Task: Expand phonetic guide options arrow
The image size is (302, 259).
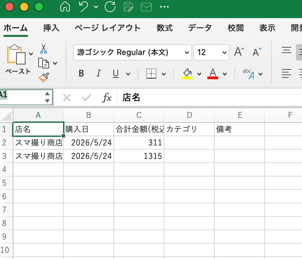Action: [x=260, y=74]
